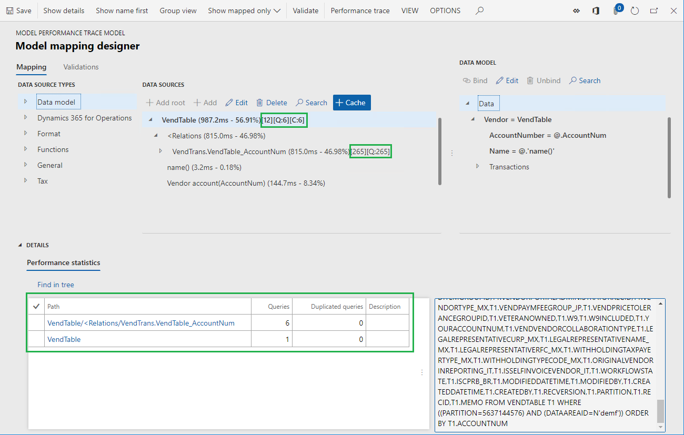Click the Save disk icon
This screenshot has height=435, width=684.
point(10,11)
